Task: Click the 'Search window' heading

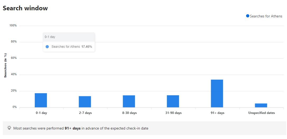Action: click(x=25, y=8)
